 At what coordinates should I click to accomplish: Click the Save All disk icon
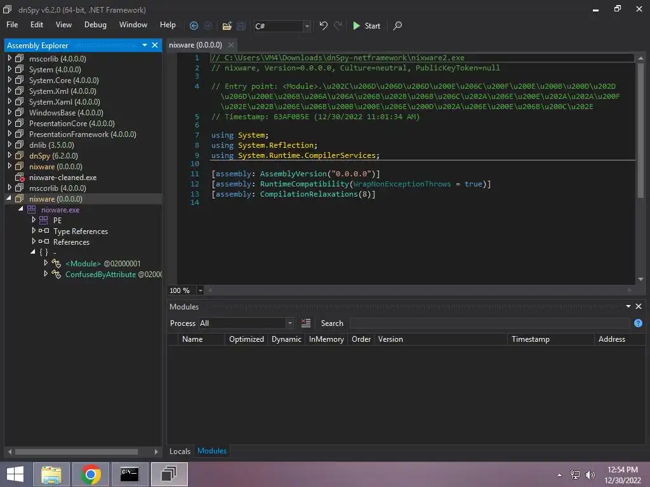click(x=241, y=26)
